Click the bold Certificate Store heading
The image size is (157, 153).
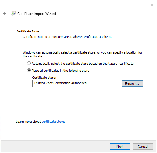(x=28, y=31)
